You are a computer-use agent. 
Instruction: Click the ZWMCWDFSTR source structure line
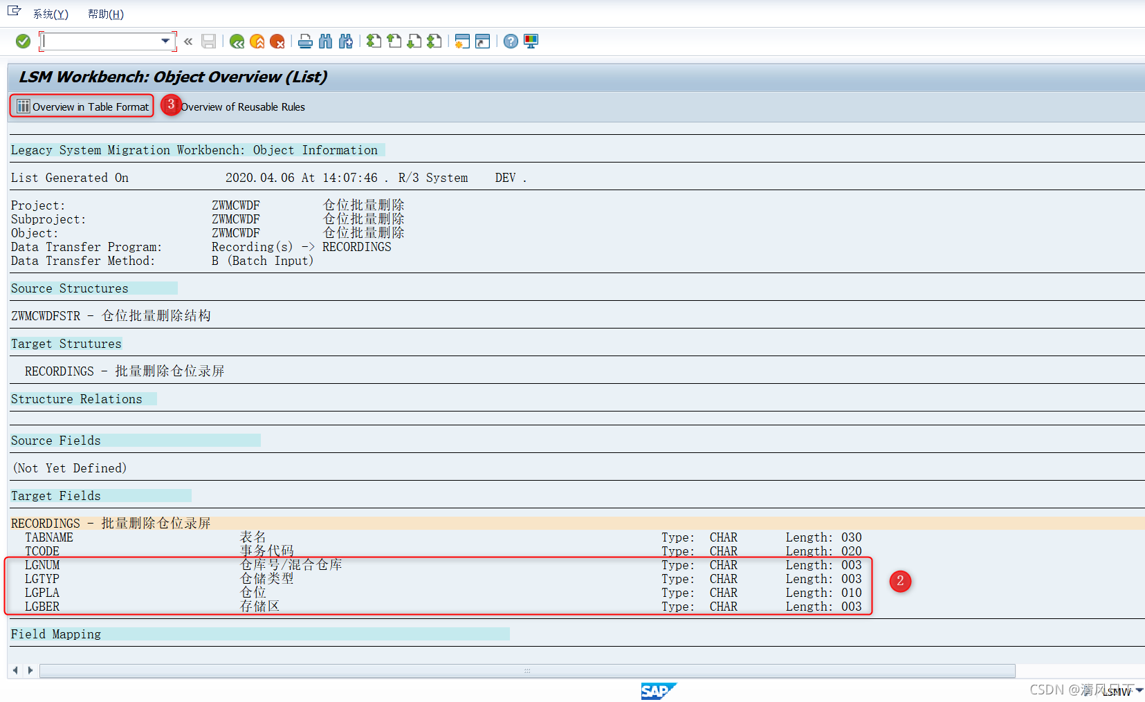(111, 316)
